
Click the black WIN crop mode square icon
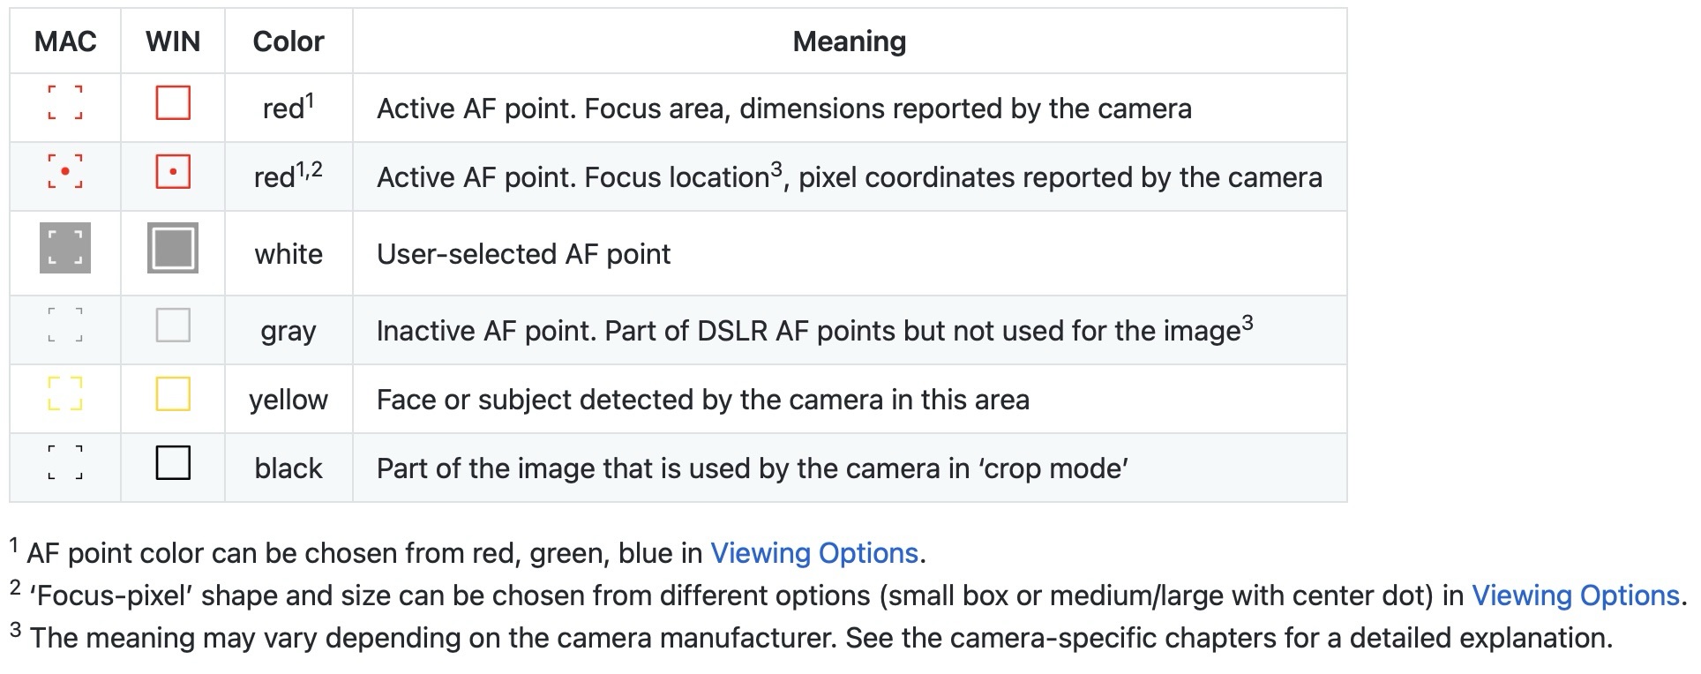pos(173,462)
